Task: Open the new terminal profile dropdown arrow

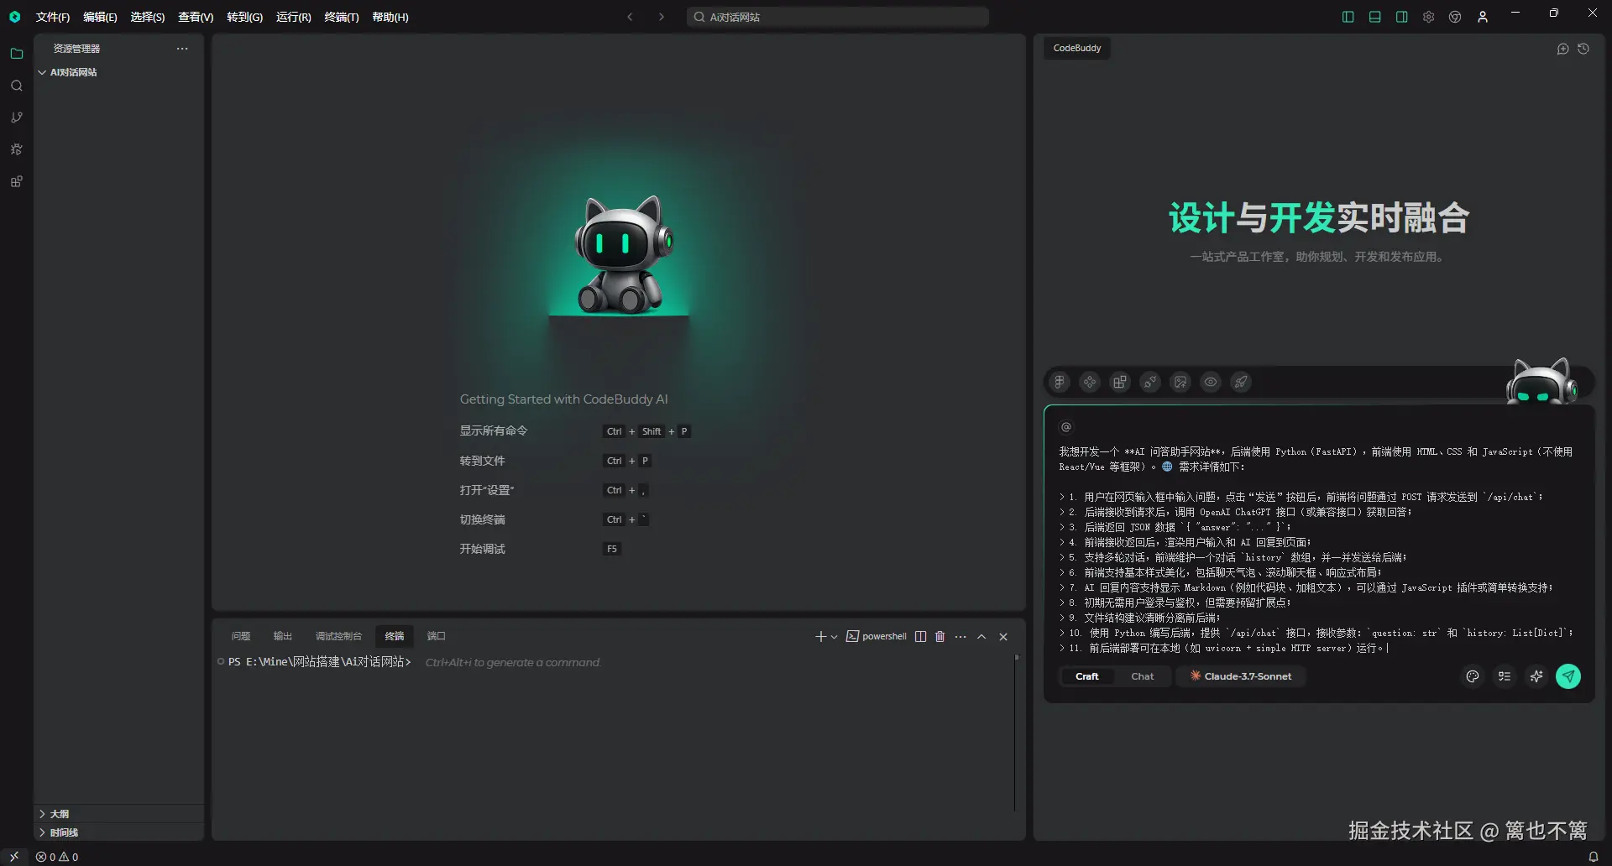Action: pyautogui.click(x=834, y=637)
